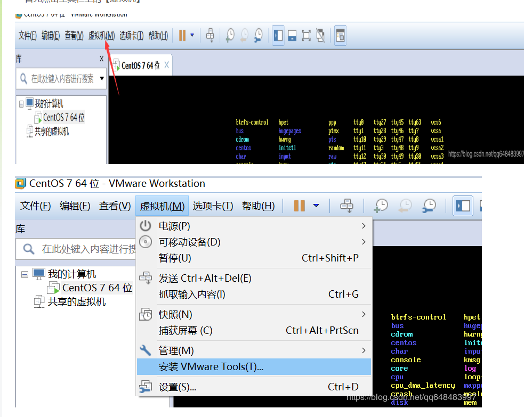Screen dimensions: 524x417
Task: Expand 快照(N) submenu
Action: 254,315
